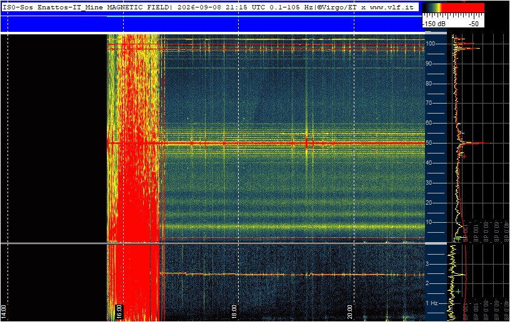The width and height of the screenshot is (510, 322).
Task: Select the 20:00 time marker
Action: [349, 311]
